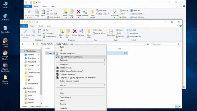Switch to large icons view in status bar
197x111 pixels.
(x=180, y=107)
